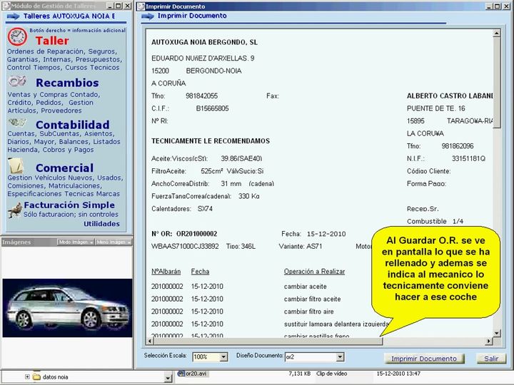Click AUTOXUGA NOIA BERGONDO, SL header text
This screenshot has width=514, height=385.
[x=205, y=42]
